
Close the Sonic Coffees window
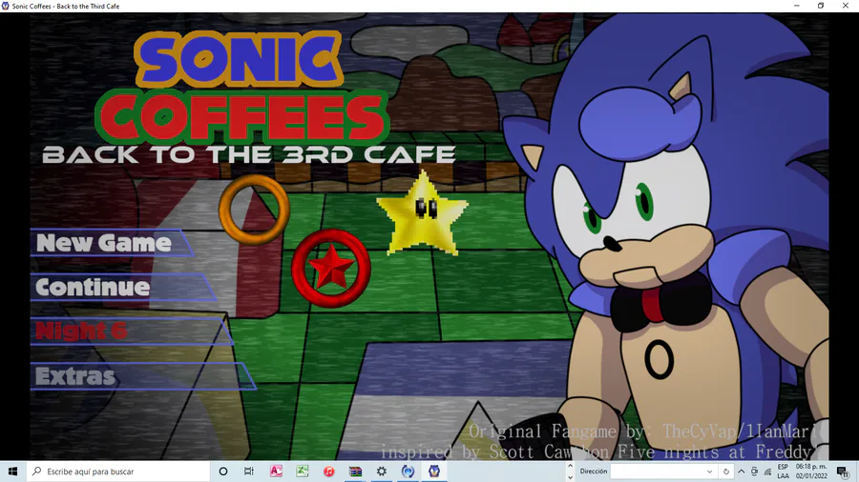(x=846, y=6)
